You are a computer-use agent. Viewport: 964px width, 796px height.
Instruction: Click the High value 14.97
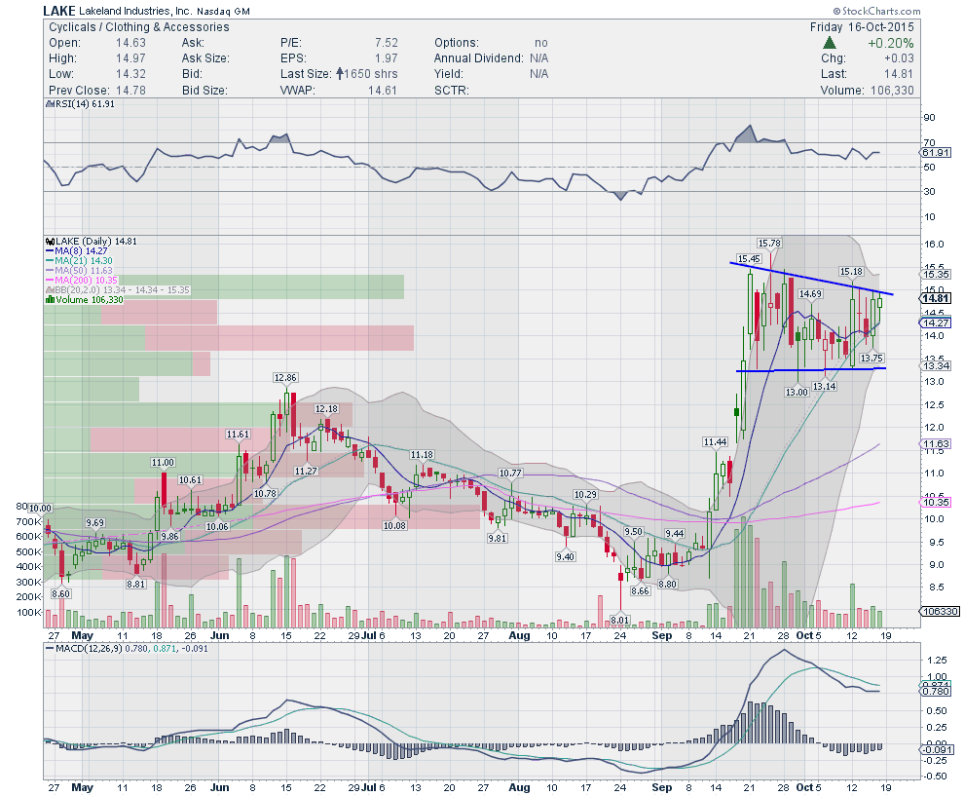130,57
